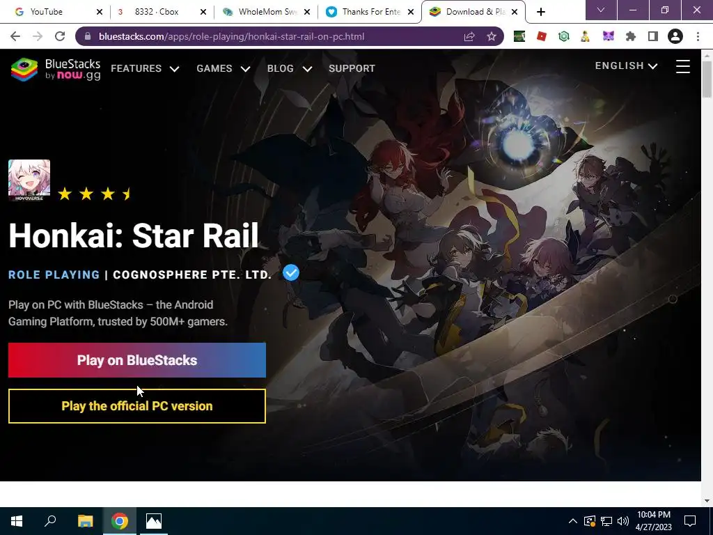This screenshot has width=713, height=535.
Task: Click the Play on BlueStacks button
Action: point(137,360)
